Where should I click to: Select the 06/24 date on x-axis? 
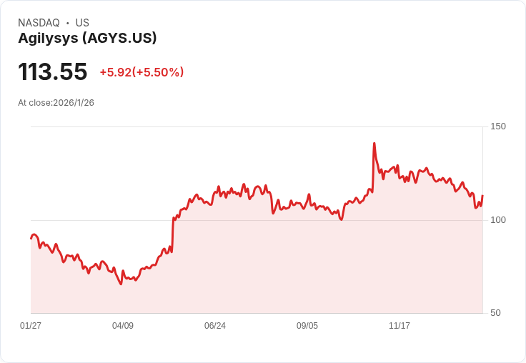coord(215,326)
